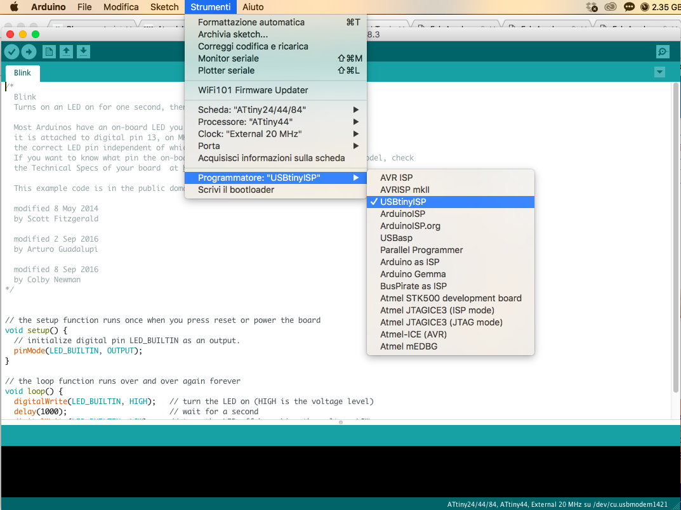This screenshot has height=510, width=681.
Task: Open the Sketch menu
Action: [164, 7]
